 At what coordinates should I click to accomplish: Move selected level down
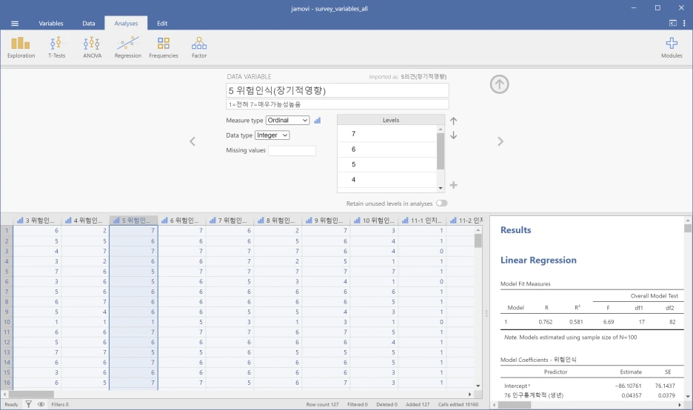pos(453,135)
